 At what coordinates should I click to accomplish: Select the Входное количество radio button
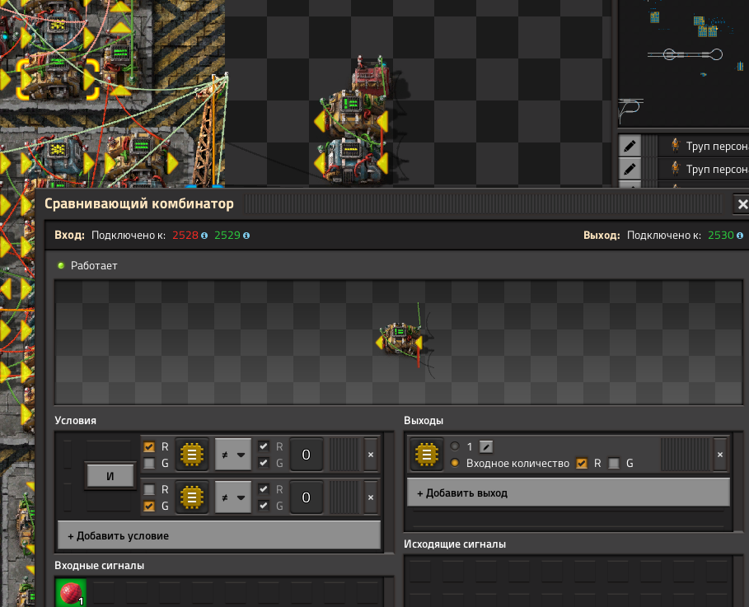455,463
